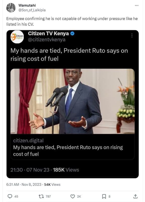
Task: Click the blue verified badge
Action: click(x=72, y=34)
